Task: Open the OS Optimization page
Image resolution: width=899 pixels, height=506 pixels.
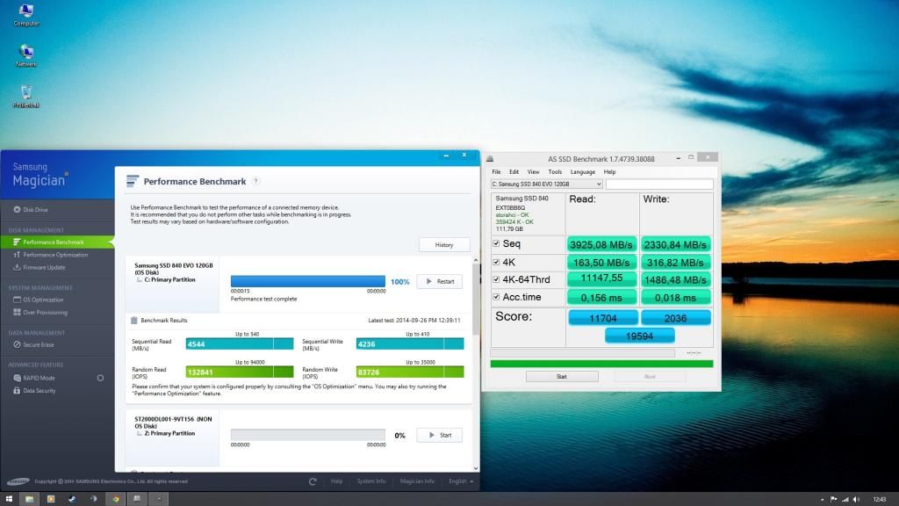Action: [42, 300]
